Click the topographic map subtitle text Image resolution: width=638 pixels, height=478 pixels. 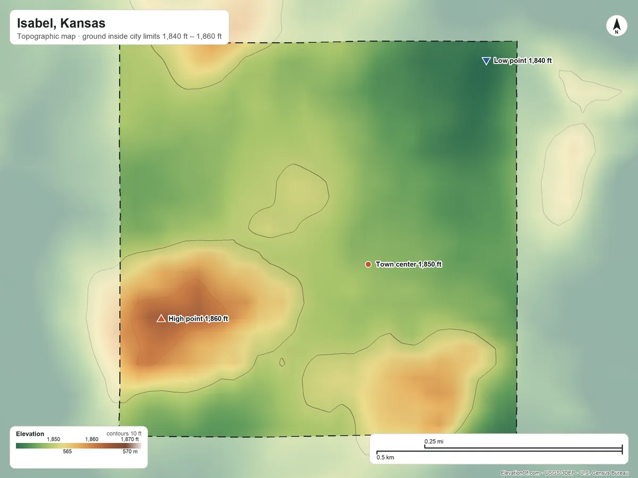pyautogui.click(x=119, y=37)
